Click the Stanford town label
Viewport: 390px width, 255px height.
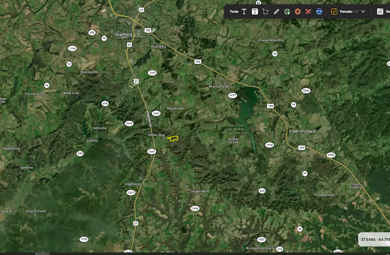123,34
